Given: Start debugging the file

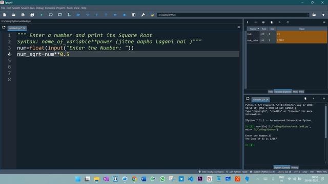Looking at the screenshot, I should pyautogui.click(x=78, y=15).
